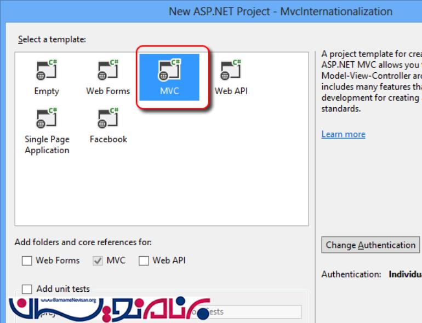Image resolution: width=422 pixels, height=323 pixels.
Task: Select the MVC project template icon
Action: [169, 70]
